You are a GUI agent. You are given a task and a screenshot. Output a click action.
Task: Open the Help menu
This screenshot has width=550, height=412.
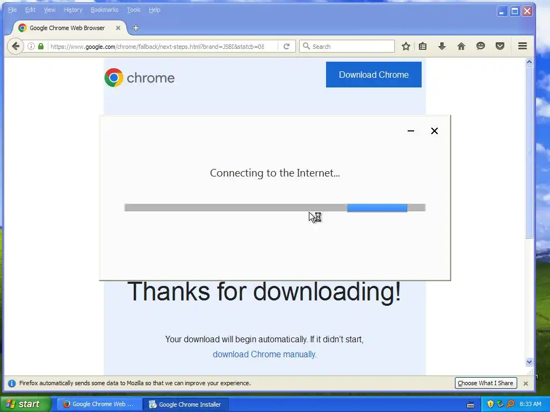[x=154, y=10]
